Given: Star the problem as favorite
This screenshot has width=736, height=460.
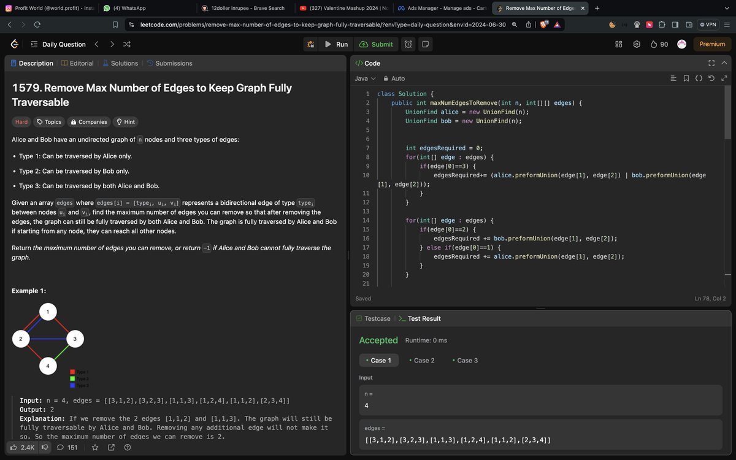Looking at the screenshot, I should click(x=95, y=448).
